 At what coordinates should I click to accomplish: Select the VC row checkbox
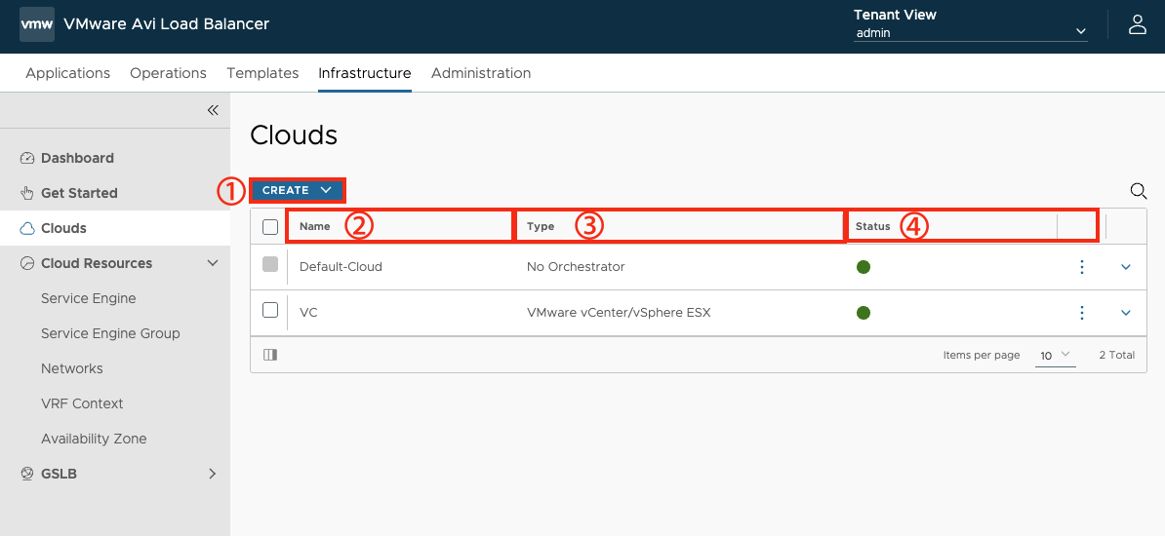(270, 310)
